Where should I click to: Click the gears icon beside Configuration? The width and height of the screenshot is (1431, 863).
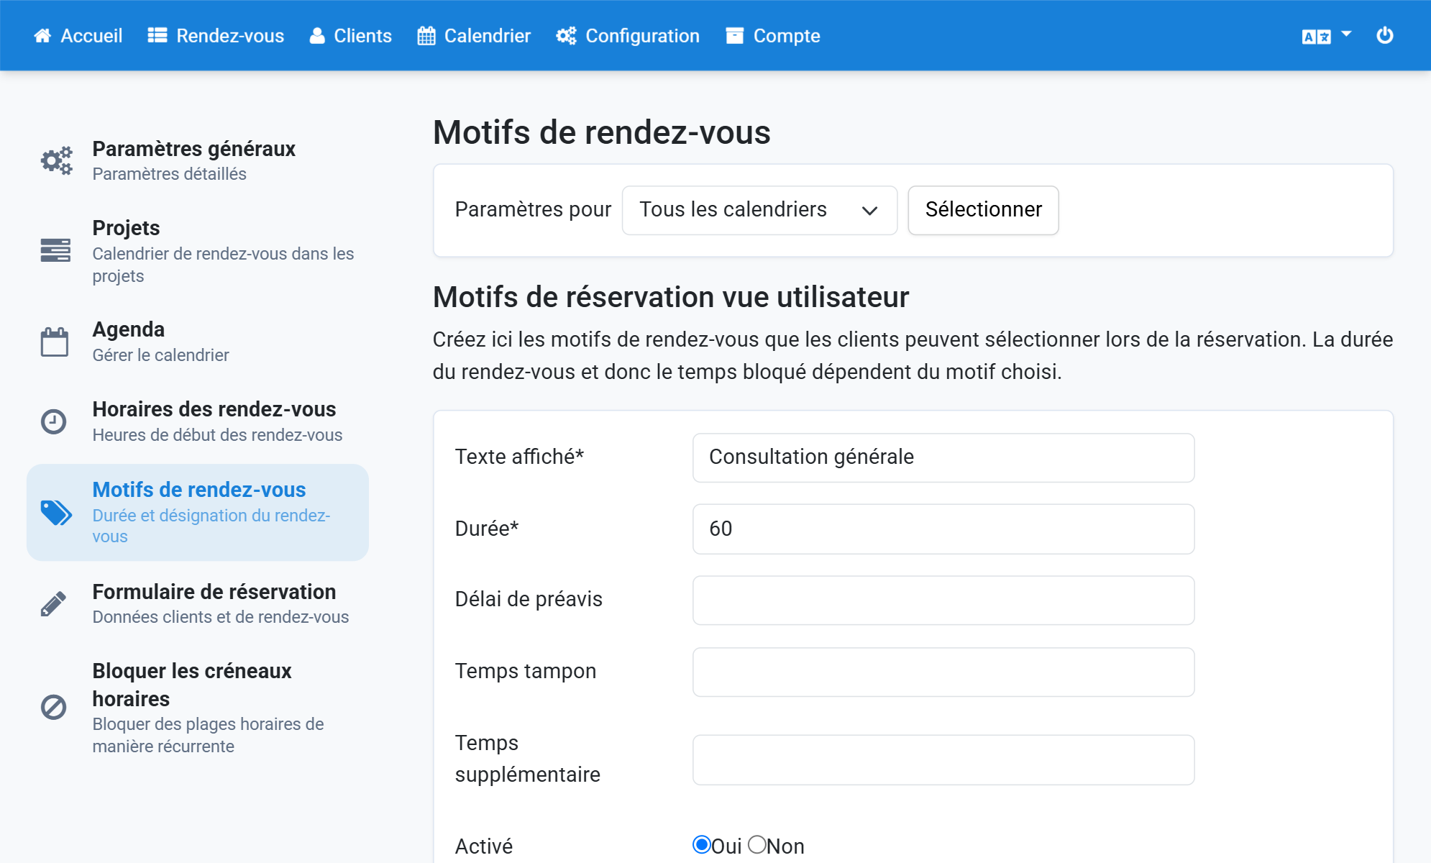[x=566, y=36]
